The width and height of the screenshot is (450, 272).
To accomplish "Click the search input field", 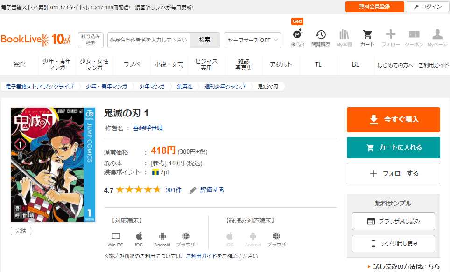I will tap(148, 40).
